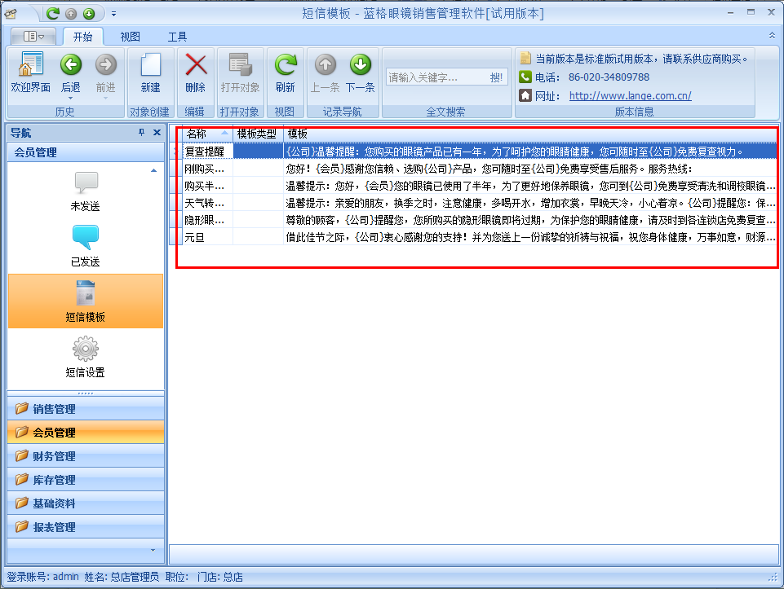Image resolution: width=784 pixels, height=589 pixels.
Task: Open 短信设置 SMS settings
Action: pos(86,356)
